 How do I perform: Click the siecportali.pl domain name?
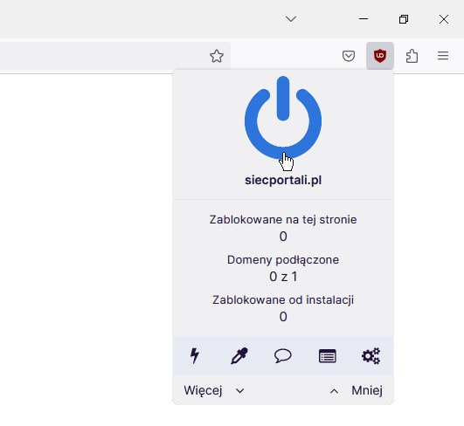click(283, 181)
